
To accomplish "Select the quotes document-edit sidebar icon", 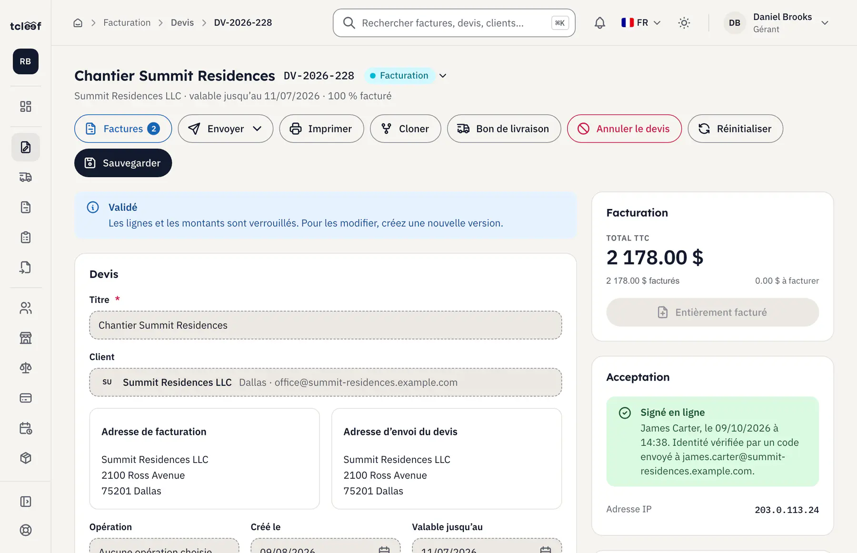I will (26, 147).
